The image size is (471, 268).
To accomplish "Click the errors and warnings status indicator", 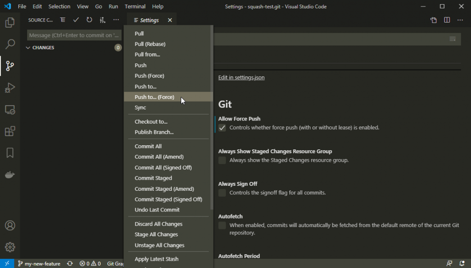I will pyautogui.click(x=90, y=263).
